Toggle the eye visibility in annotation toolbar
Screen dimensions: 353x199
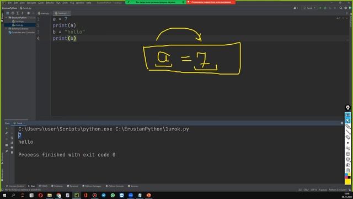(348, 115)
